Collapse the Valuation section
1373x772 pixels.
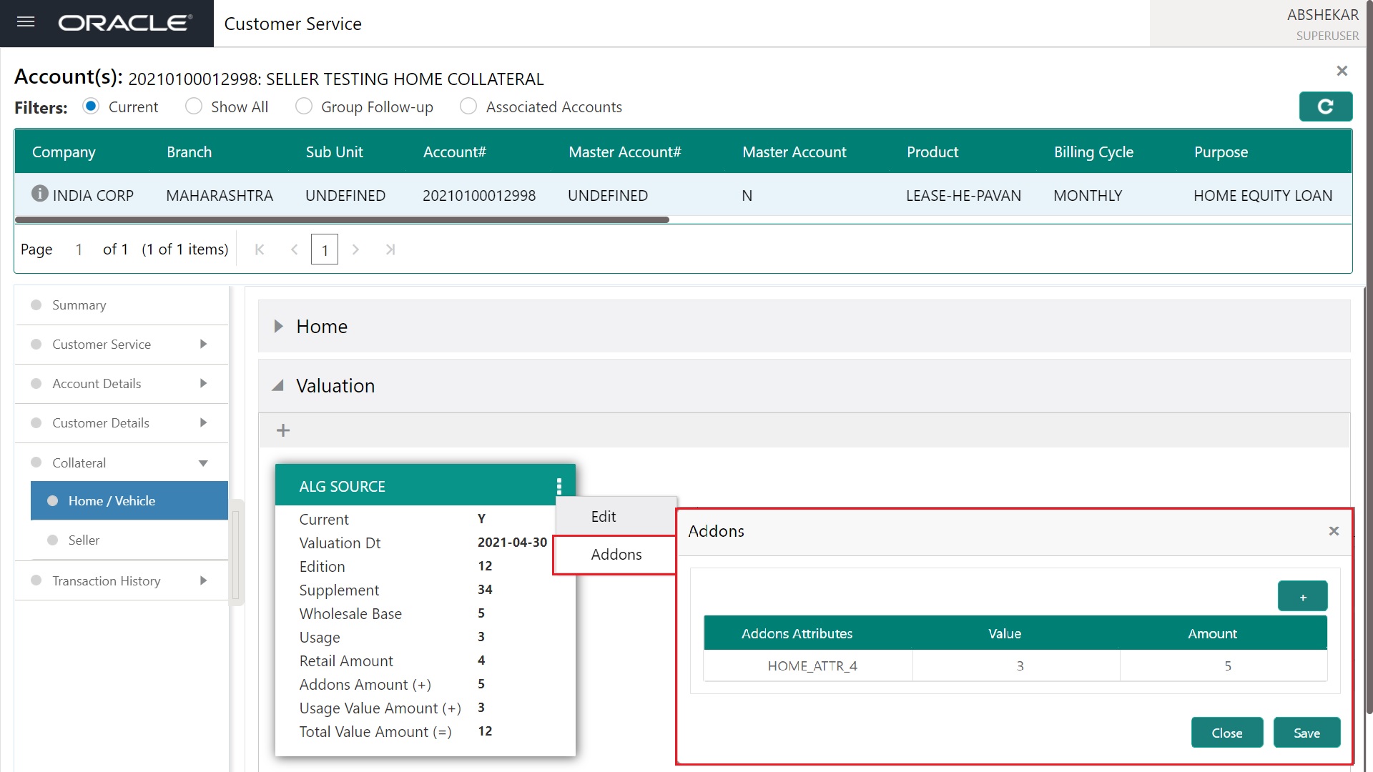(x=278, y=386)
